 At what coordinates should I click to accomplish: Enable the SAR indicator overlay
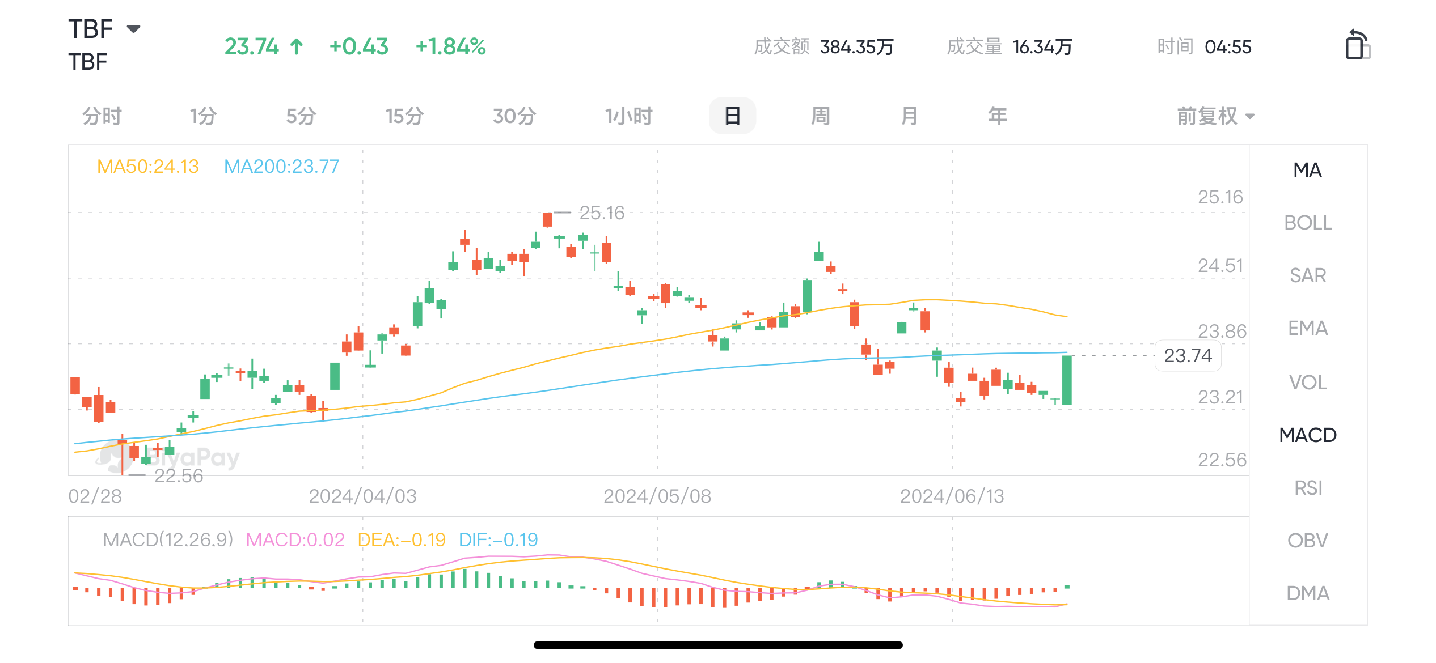(x=1308, y=275)
